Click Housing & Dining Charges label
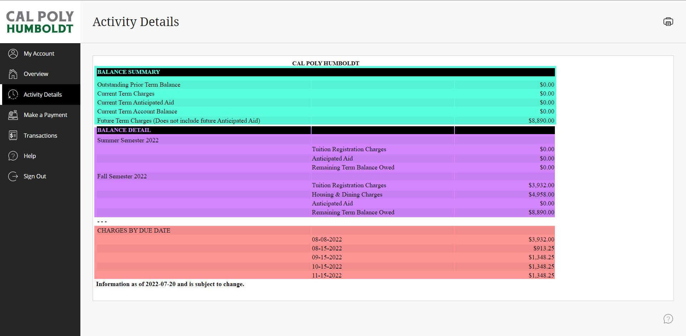This screenshot has height=336, width=686. click(x=347, y=194)
